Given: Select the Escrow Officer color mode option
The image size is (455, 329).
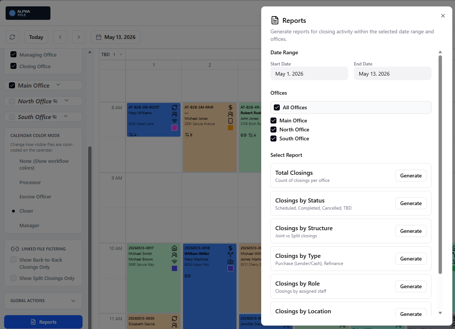Looking at the screenshot, I should click(x=13, y=197).
